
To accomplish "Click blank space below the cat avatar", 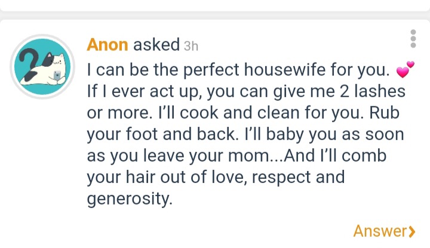I will 42,164.
